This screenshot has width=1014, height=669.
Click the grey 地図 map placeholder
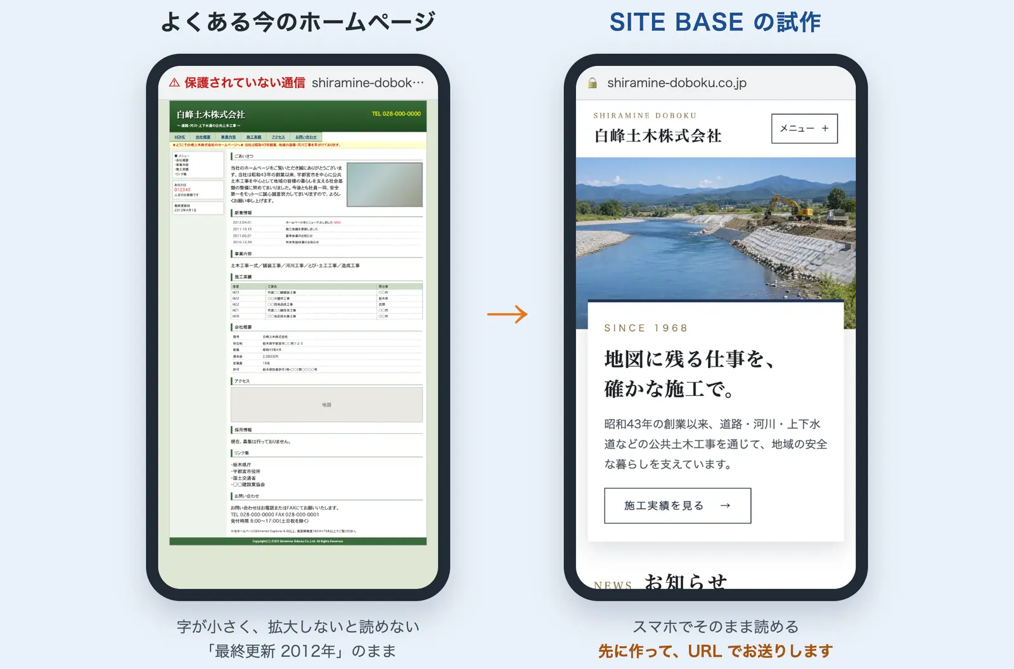pos(326,404)
